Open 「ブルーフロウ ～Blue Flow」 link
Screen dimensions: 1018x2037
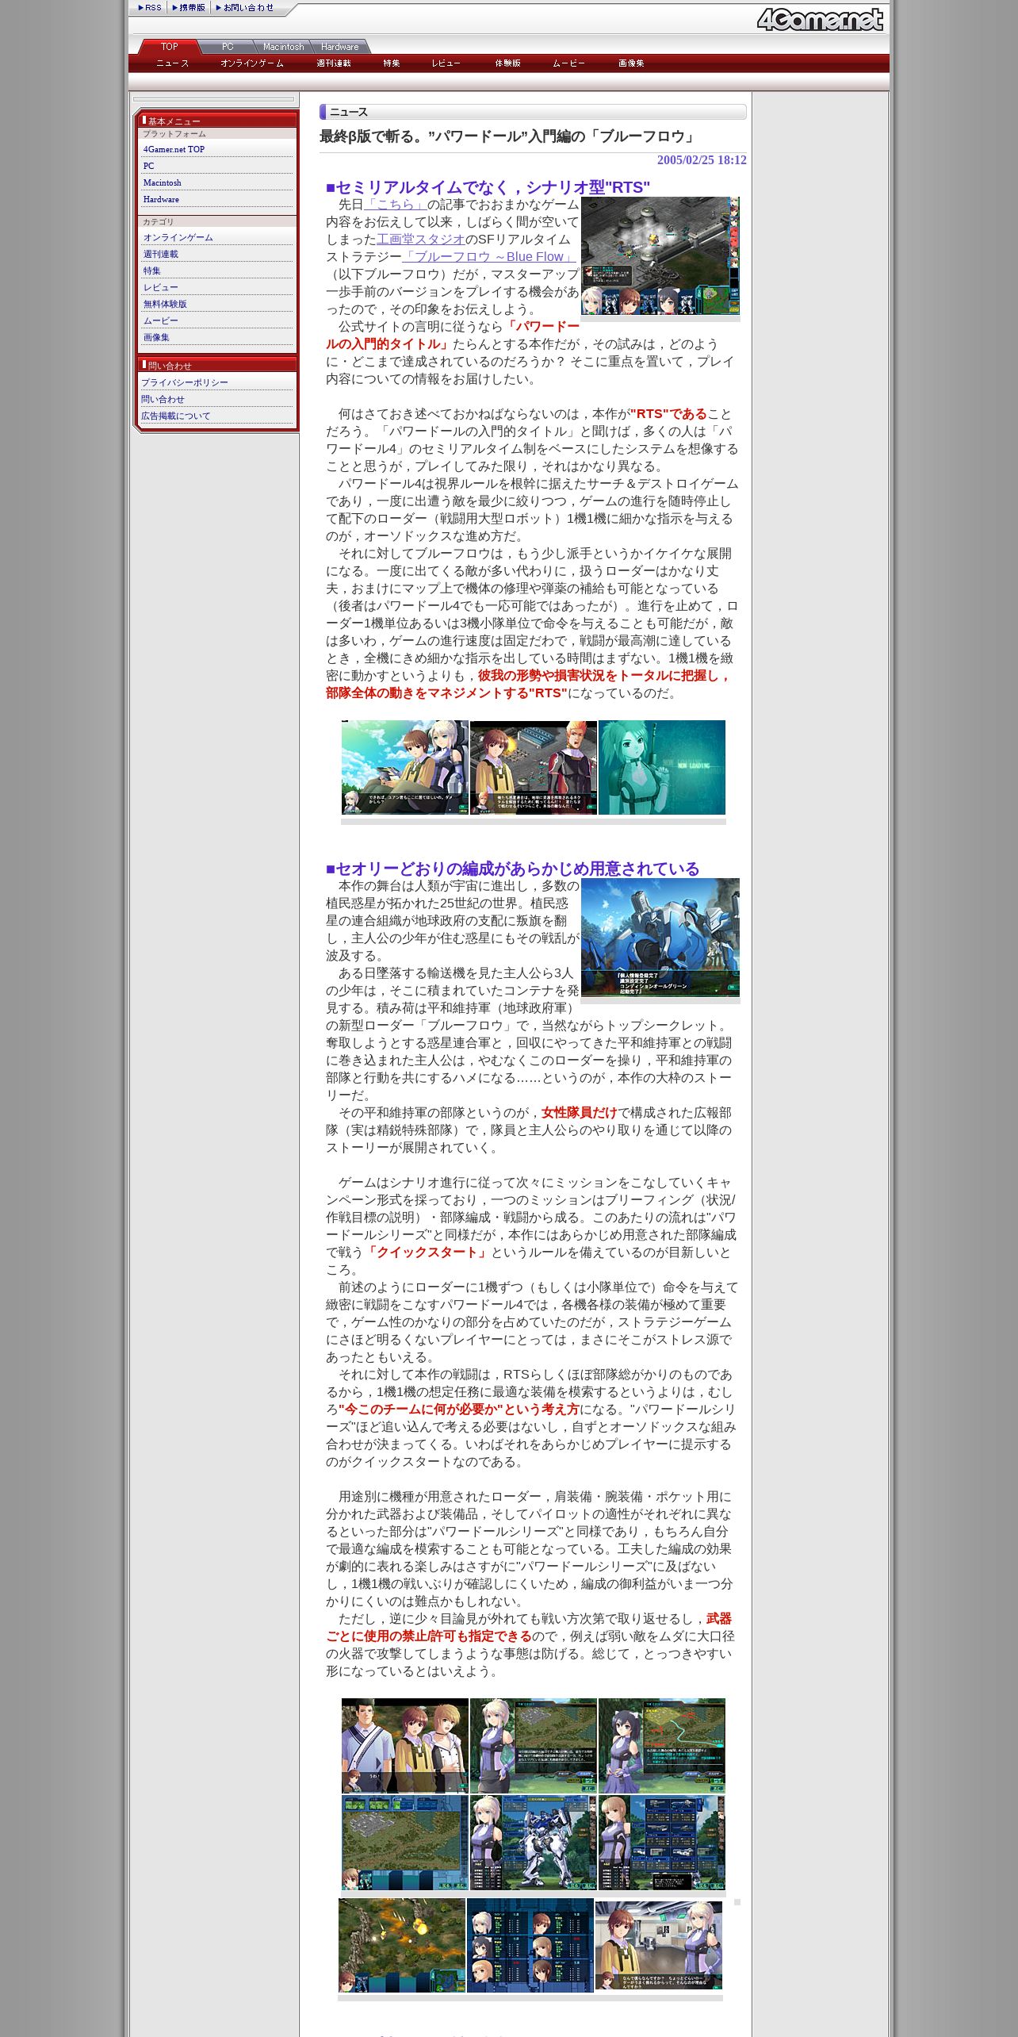pos(489,257)
